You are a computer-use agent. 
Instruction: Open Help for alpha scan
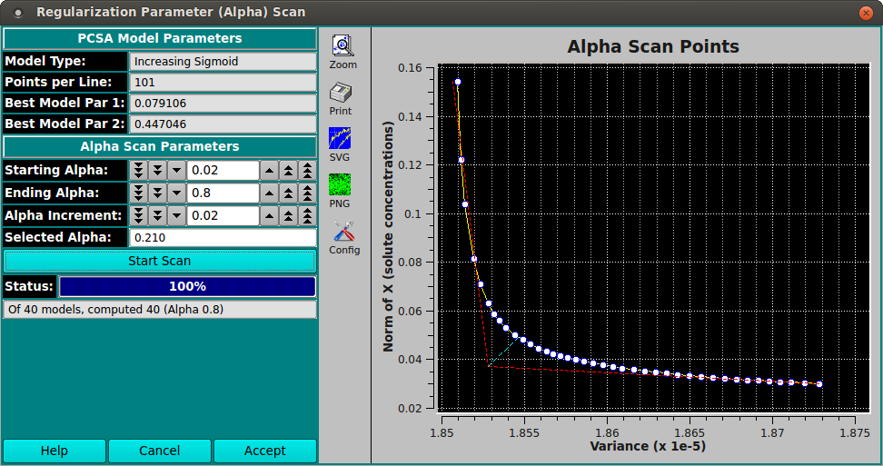pos(55,451)
